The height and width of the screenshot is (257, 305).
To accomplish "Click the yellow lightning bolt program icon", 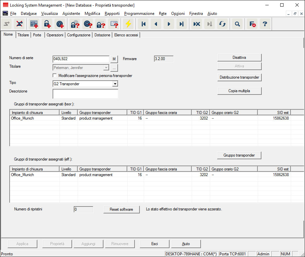I will point(128,24).
